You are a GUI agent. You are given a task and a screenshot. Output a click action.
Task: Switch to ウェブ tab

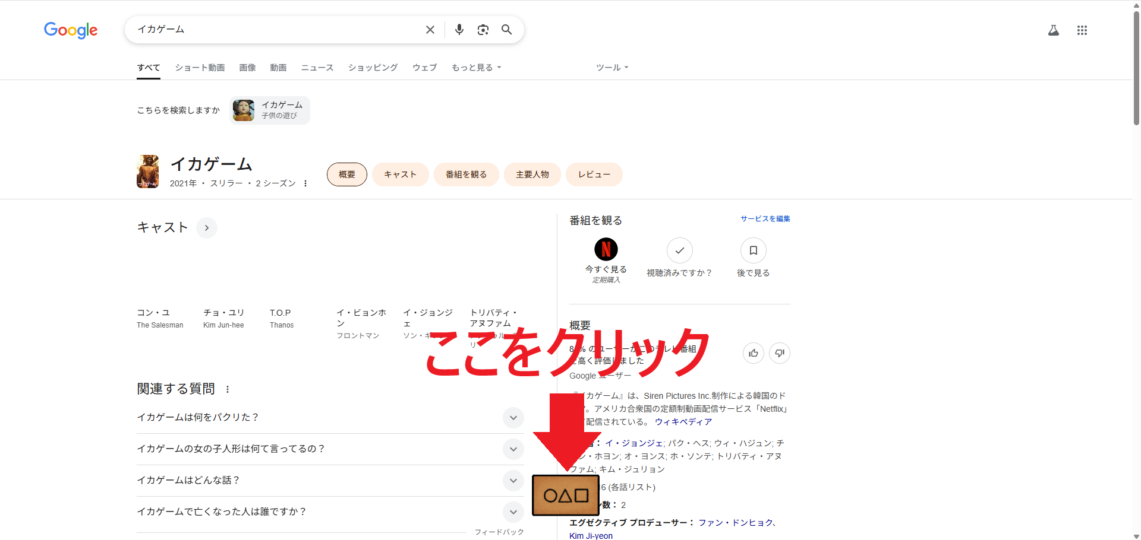(x=424, y=68)
